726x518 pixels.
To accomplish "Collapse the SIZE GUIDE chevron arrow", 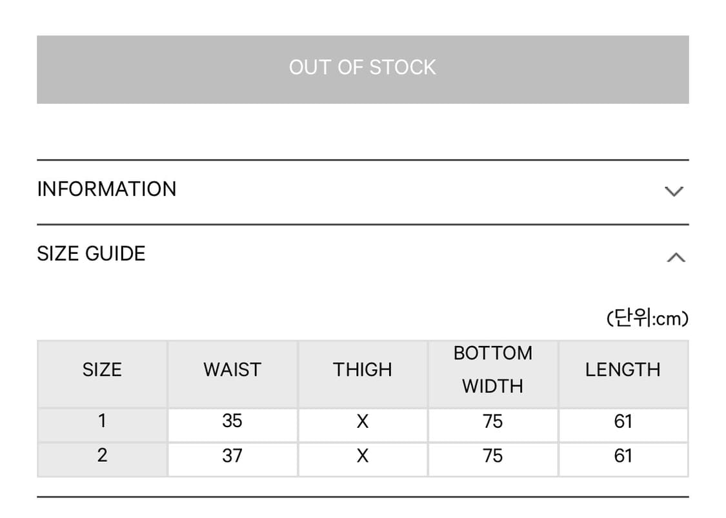I will 675,258.
